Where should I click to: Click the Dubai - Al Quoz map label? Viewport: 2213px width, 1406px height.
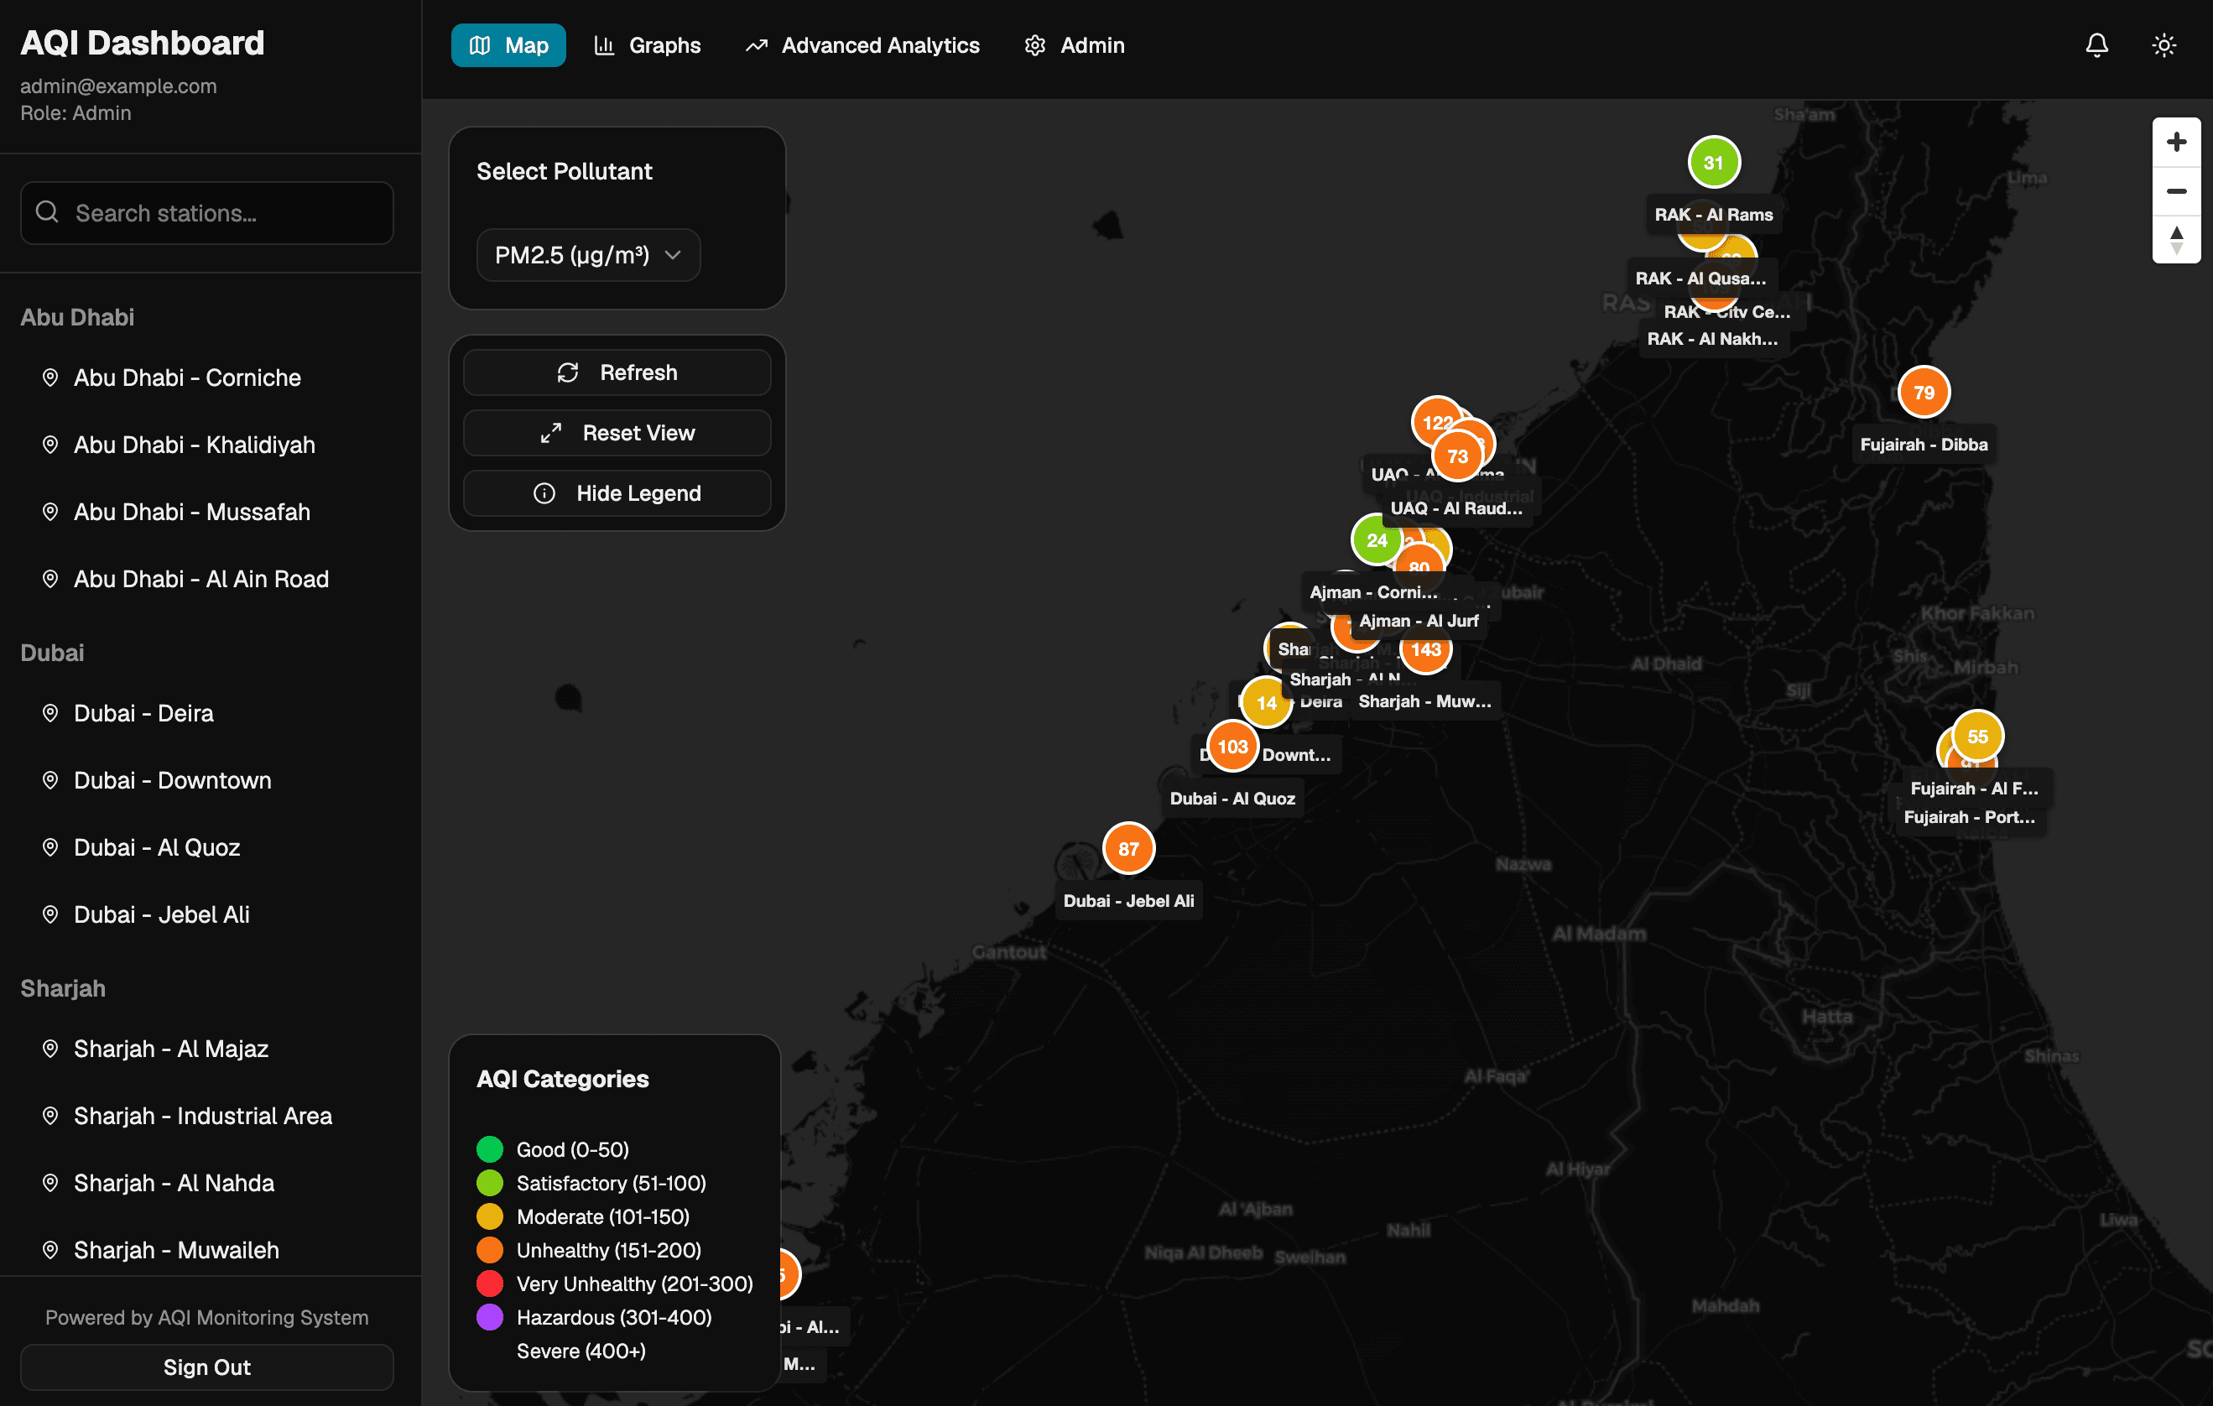pyautogui.click(x=1232, y=799)
